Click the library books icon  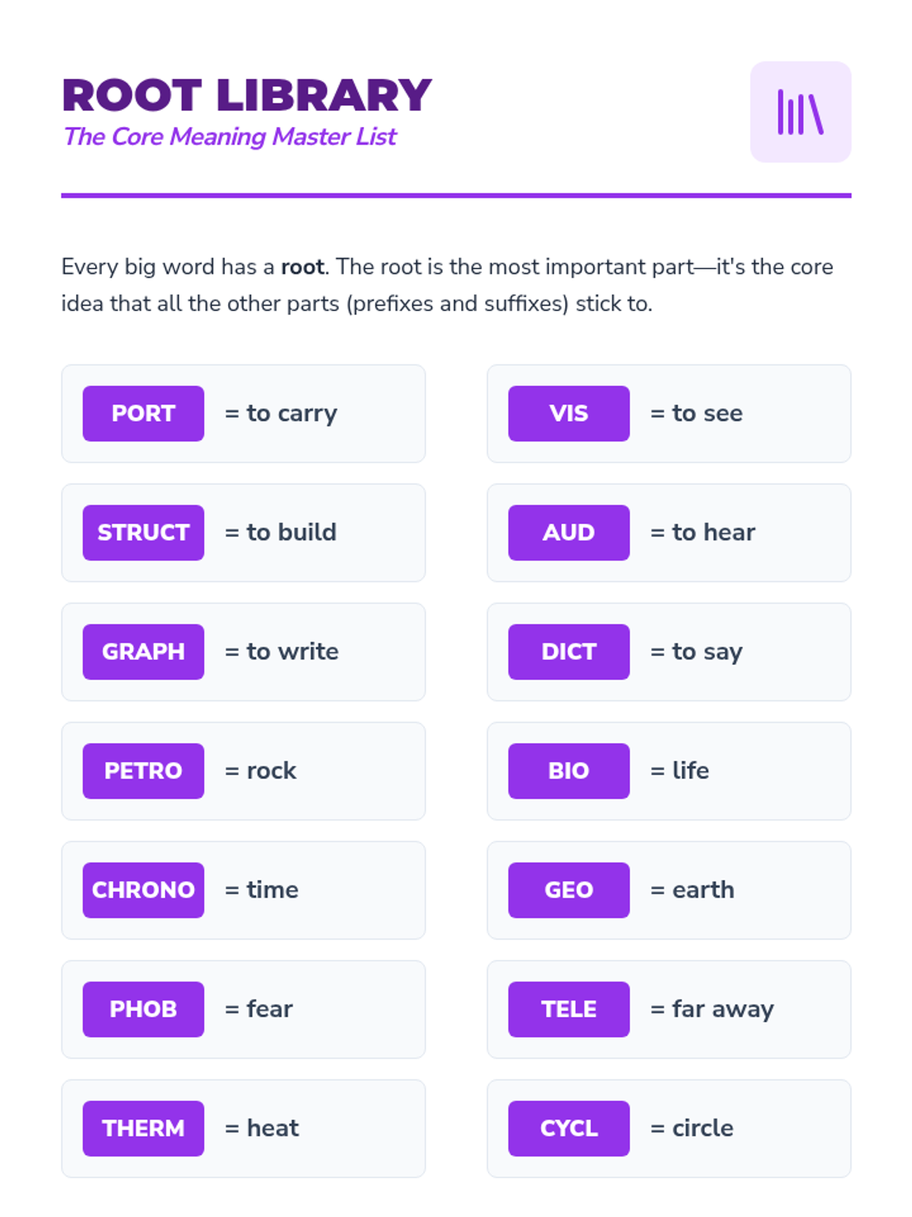click(800, 112)
